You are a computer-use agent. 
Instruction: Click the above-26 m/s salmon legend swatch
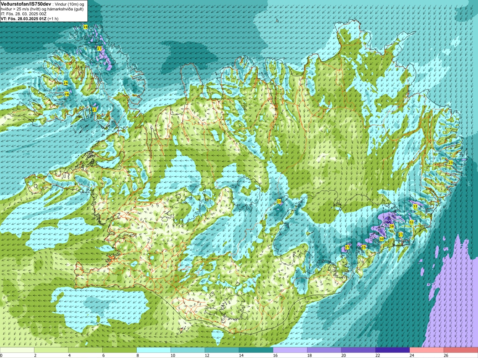coord(461,350)
